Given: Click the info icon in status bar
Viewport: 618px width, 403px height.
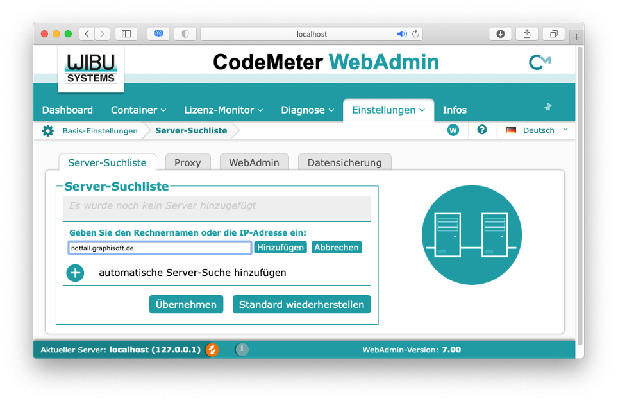Looking at the screenshot, I should pos(242,349).
